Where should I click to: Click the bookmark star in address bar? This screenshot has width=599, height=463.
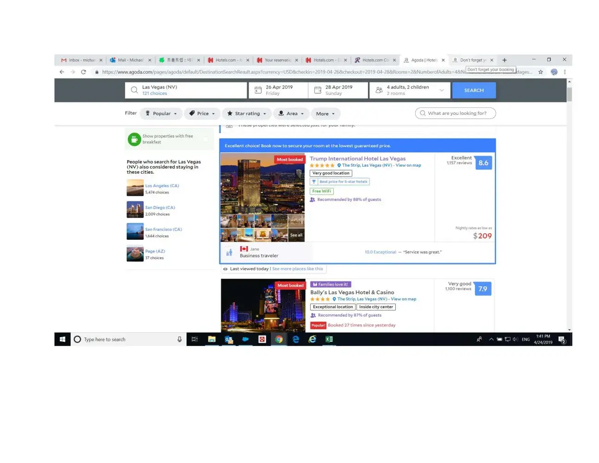pos(540,72)
